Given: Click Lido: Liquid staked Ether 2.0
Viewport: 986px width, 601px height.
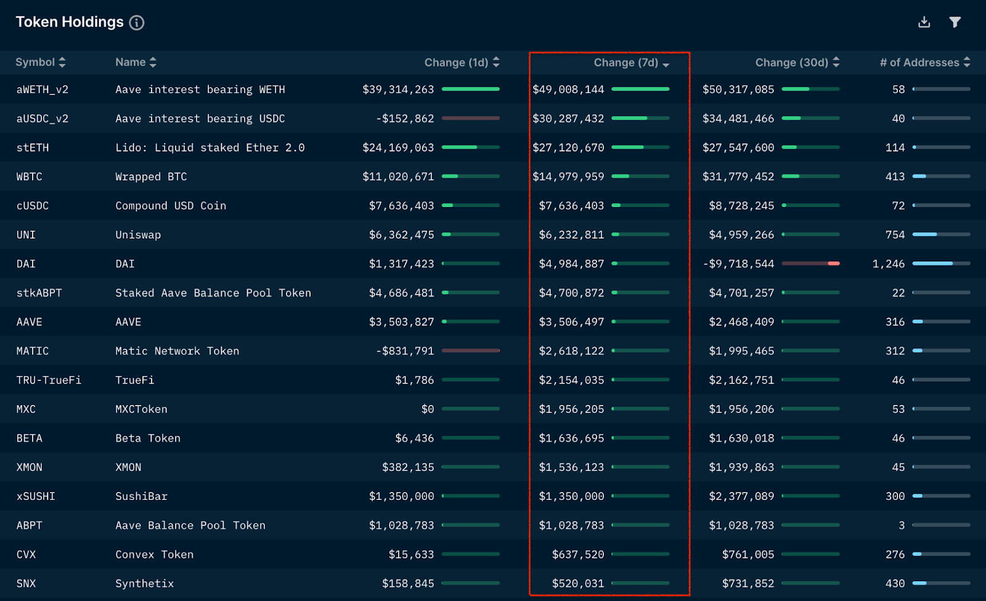Looking at the screenshot, I should point(210,147).
